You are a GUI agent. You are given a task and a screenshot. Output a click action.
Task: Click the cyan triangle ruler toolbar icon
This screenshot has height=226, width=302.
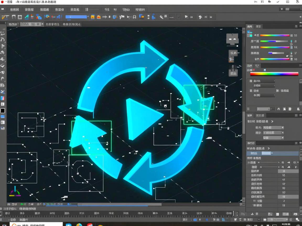(26, 17)
